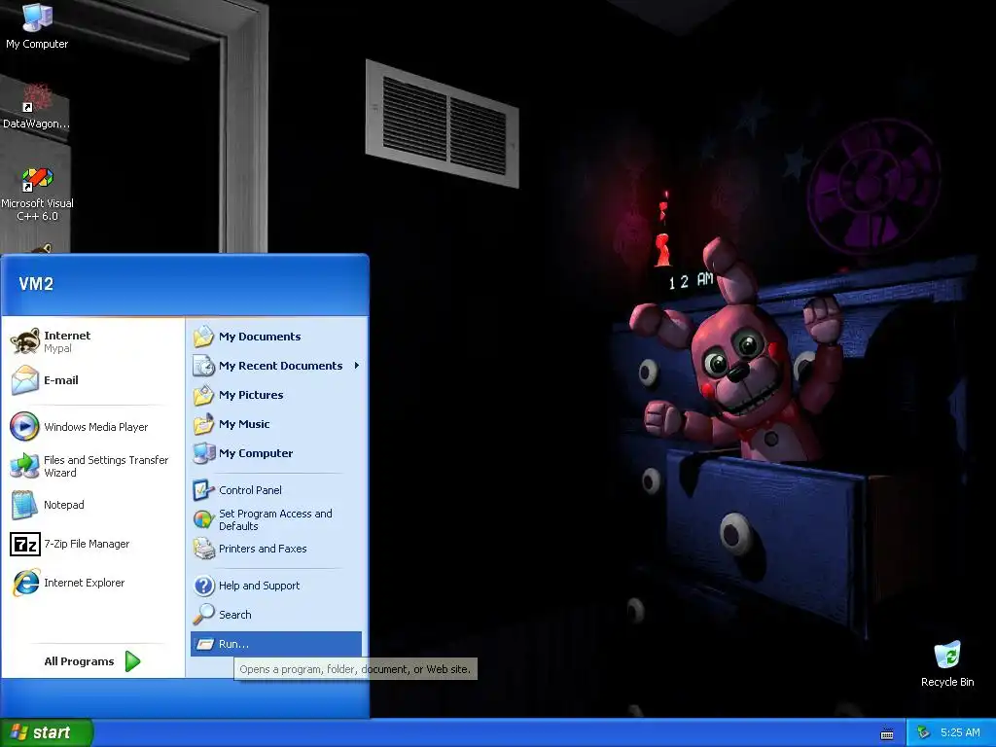Expand All Programs green arrow
This screenshot has width=996, height=747.
[132, 661]
